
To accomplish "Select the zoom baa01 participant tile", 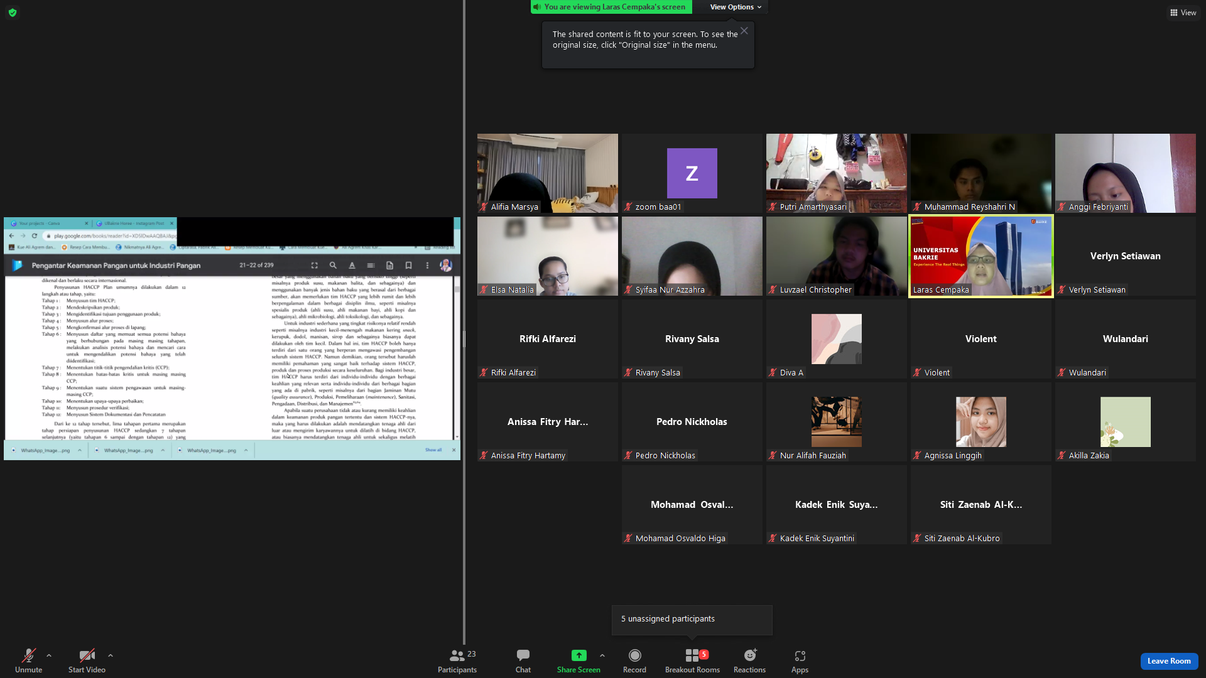I will click(692, 173).
